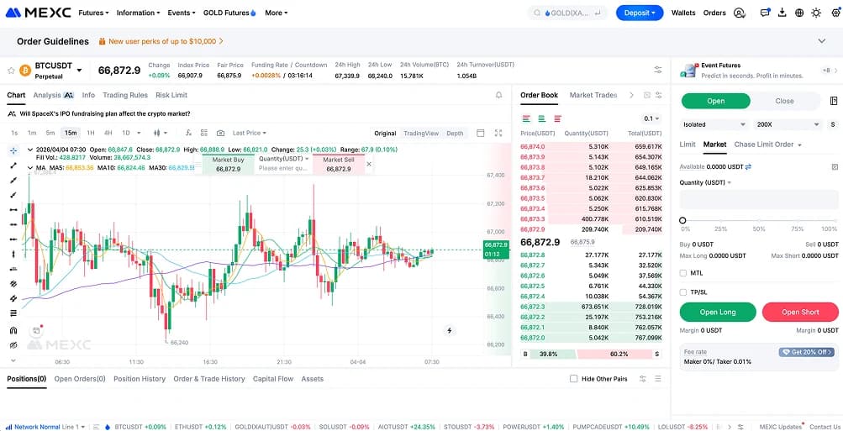843x431 pixels.
Task: Click the chart fullscreen icon
Action: (498, 133)
